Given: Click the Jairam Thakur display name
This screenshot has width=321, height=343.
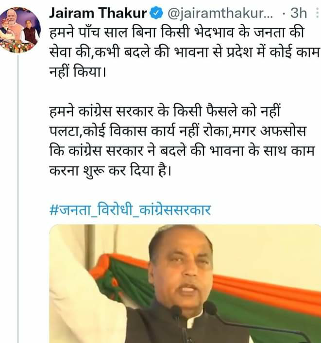Looking at the screenshot, I should [98, 13].
